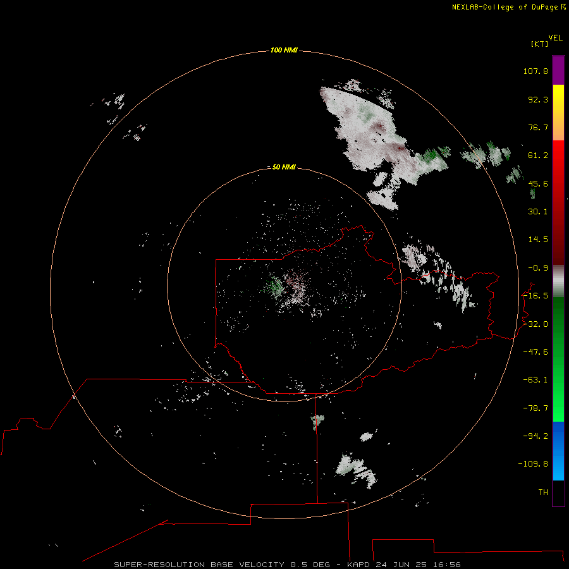The image size is (569, 569).
Task: Click the 14.5 velocity scale value
Action: click(538, 240)
